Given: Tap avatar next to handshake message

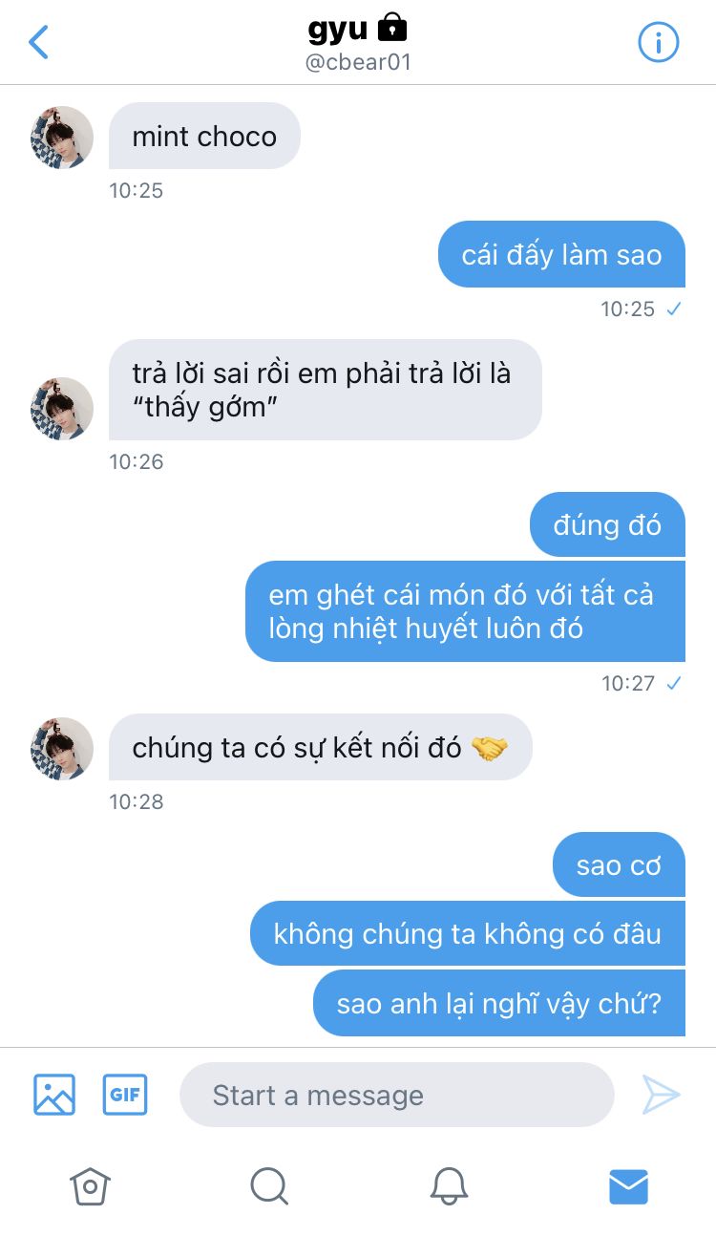Looking at the screenshot, I should coord(62,749).
